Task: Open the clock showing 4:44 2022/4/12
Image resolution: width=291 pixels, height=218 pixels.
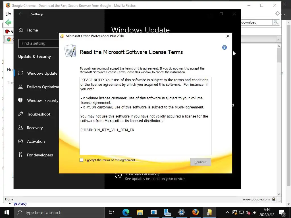Action: (267, 212)
